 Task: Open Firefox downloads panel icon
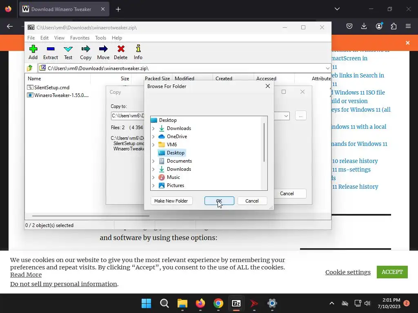pyautogui.click(x=364, y=26)
